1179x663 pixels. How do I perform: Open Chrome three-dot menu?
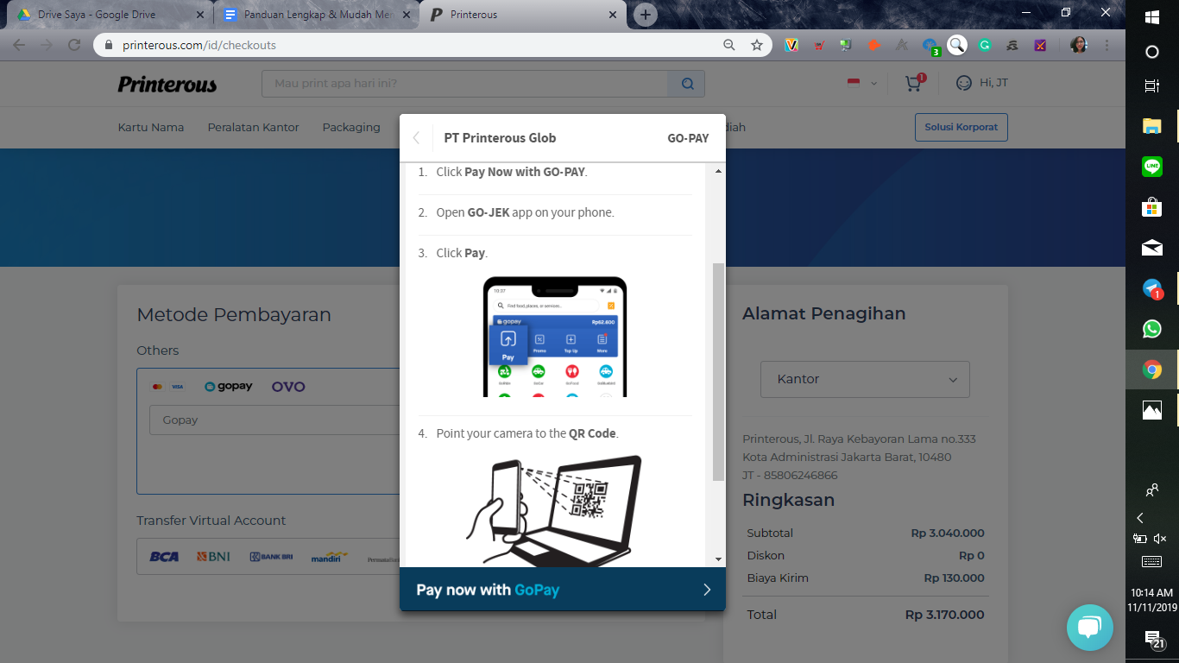point(1106,45)
